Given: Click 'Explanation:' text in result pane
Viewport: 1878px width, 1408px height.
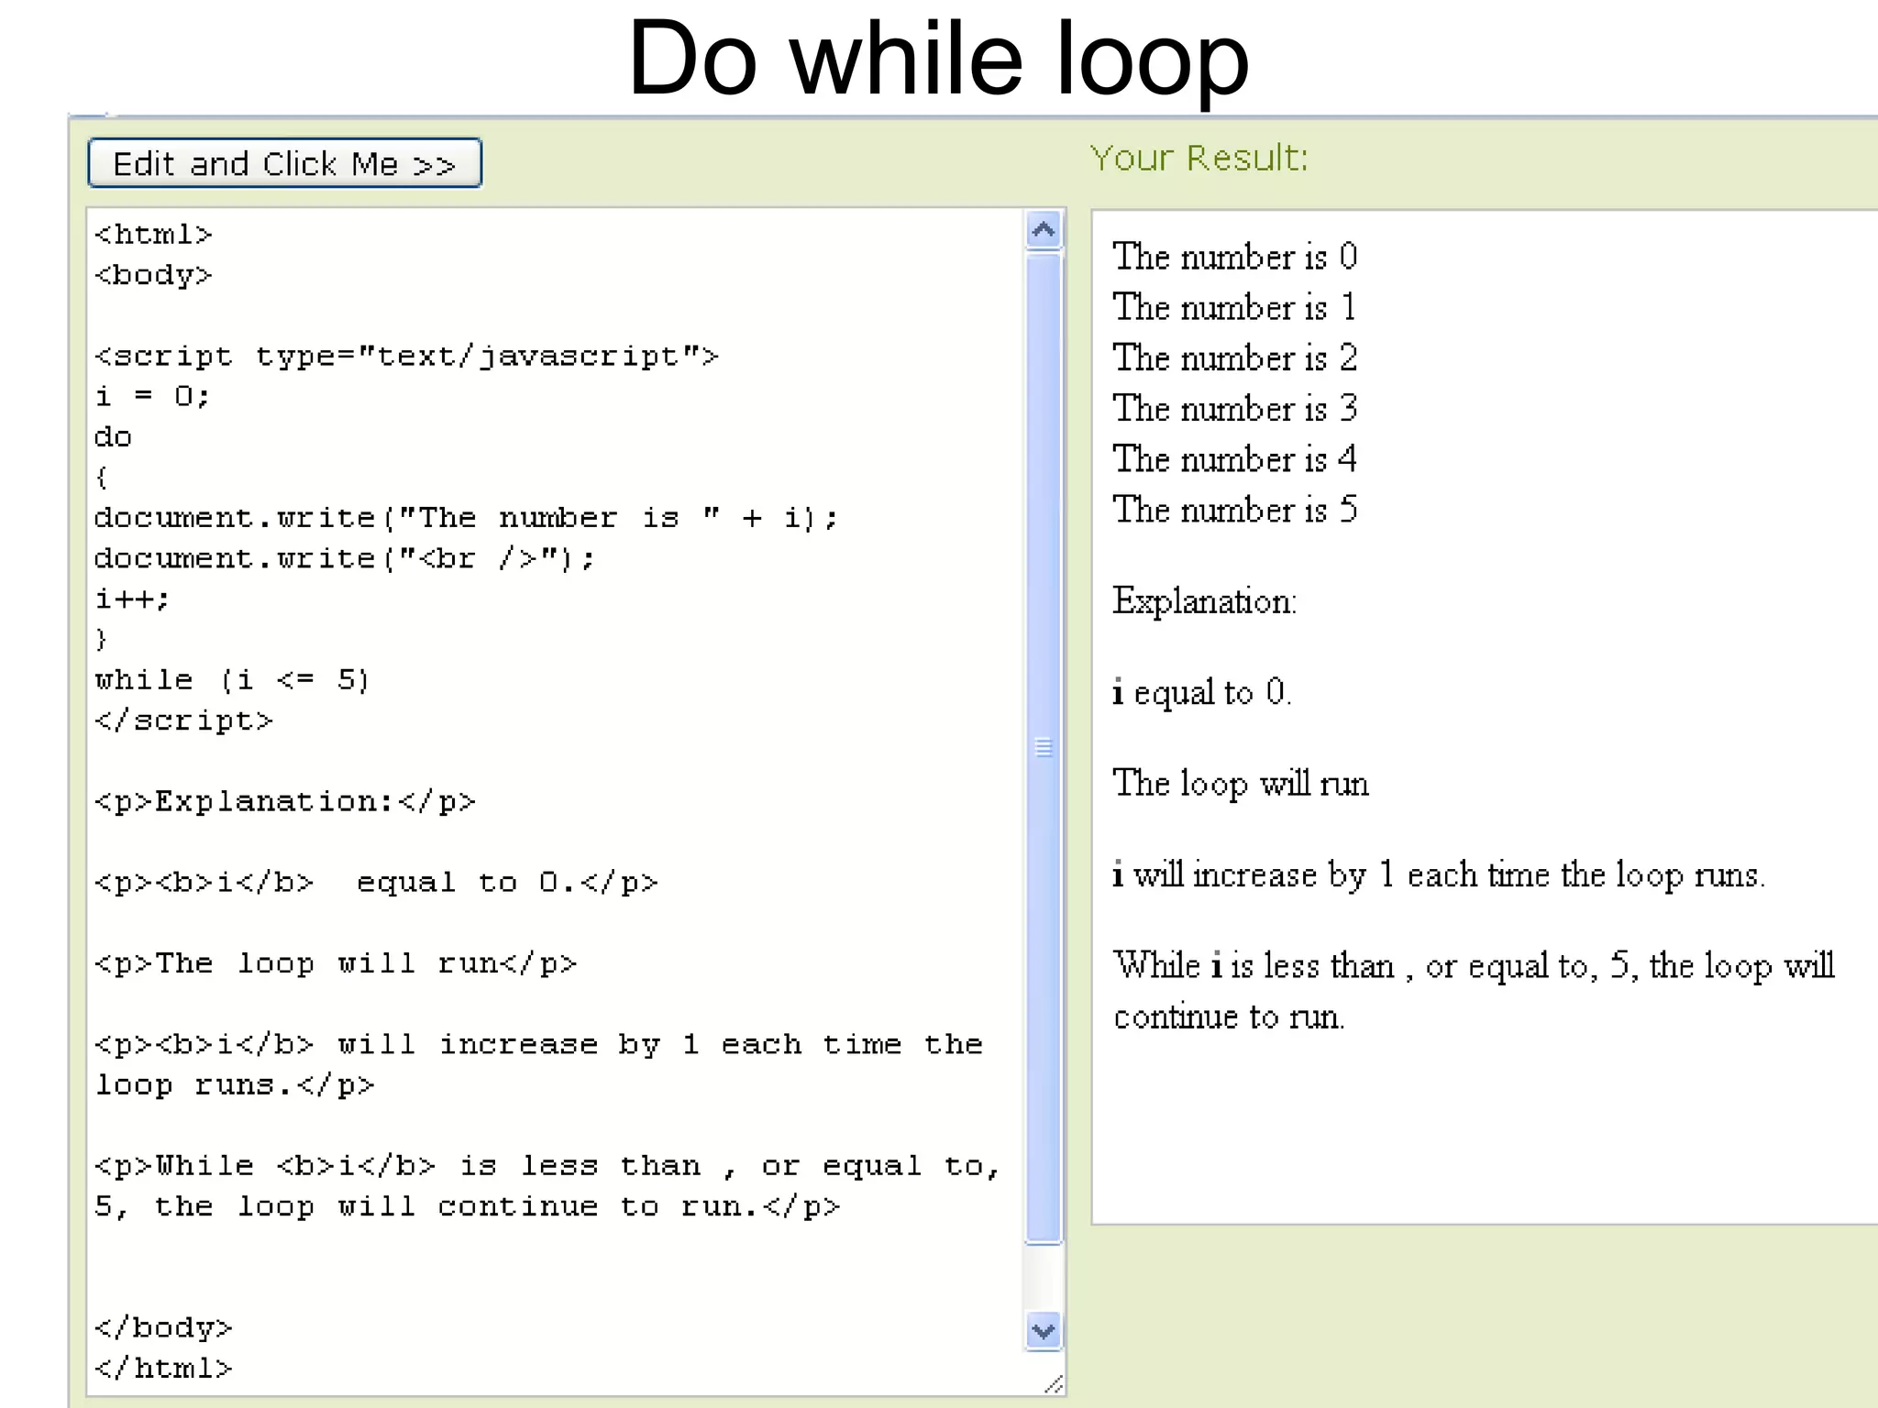Looking at the screenshot, I should coord(1205,602).
